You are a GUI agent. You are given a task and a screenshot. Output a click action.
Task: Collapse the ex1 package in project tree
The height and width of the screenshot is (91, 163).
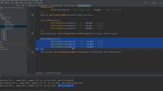point(2,19)
